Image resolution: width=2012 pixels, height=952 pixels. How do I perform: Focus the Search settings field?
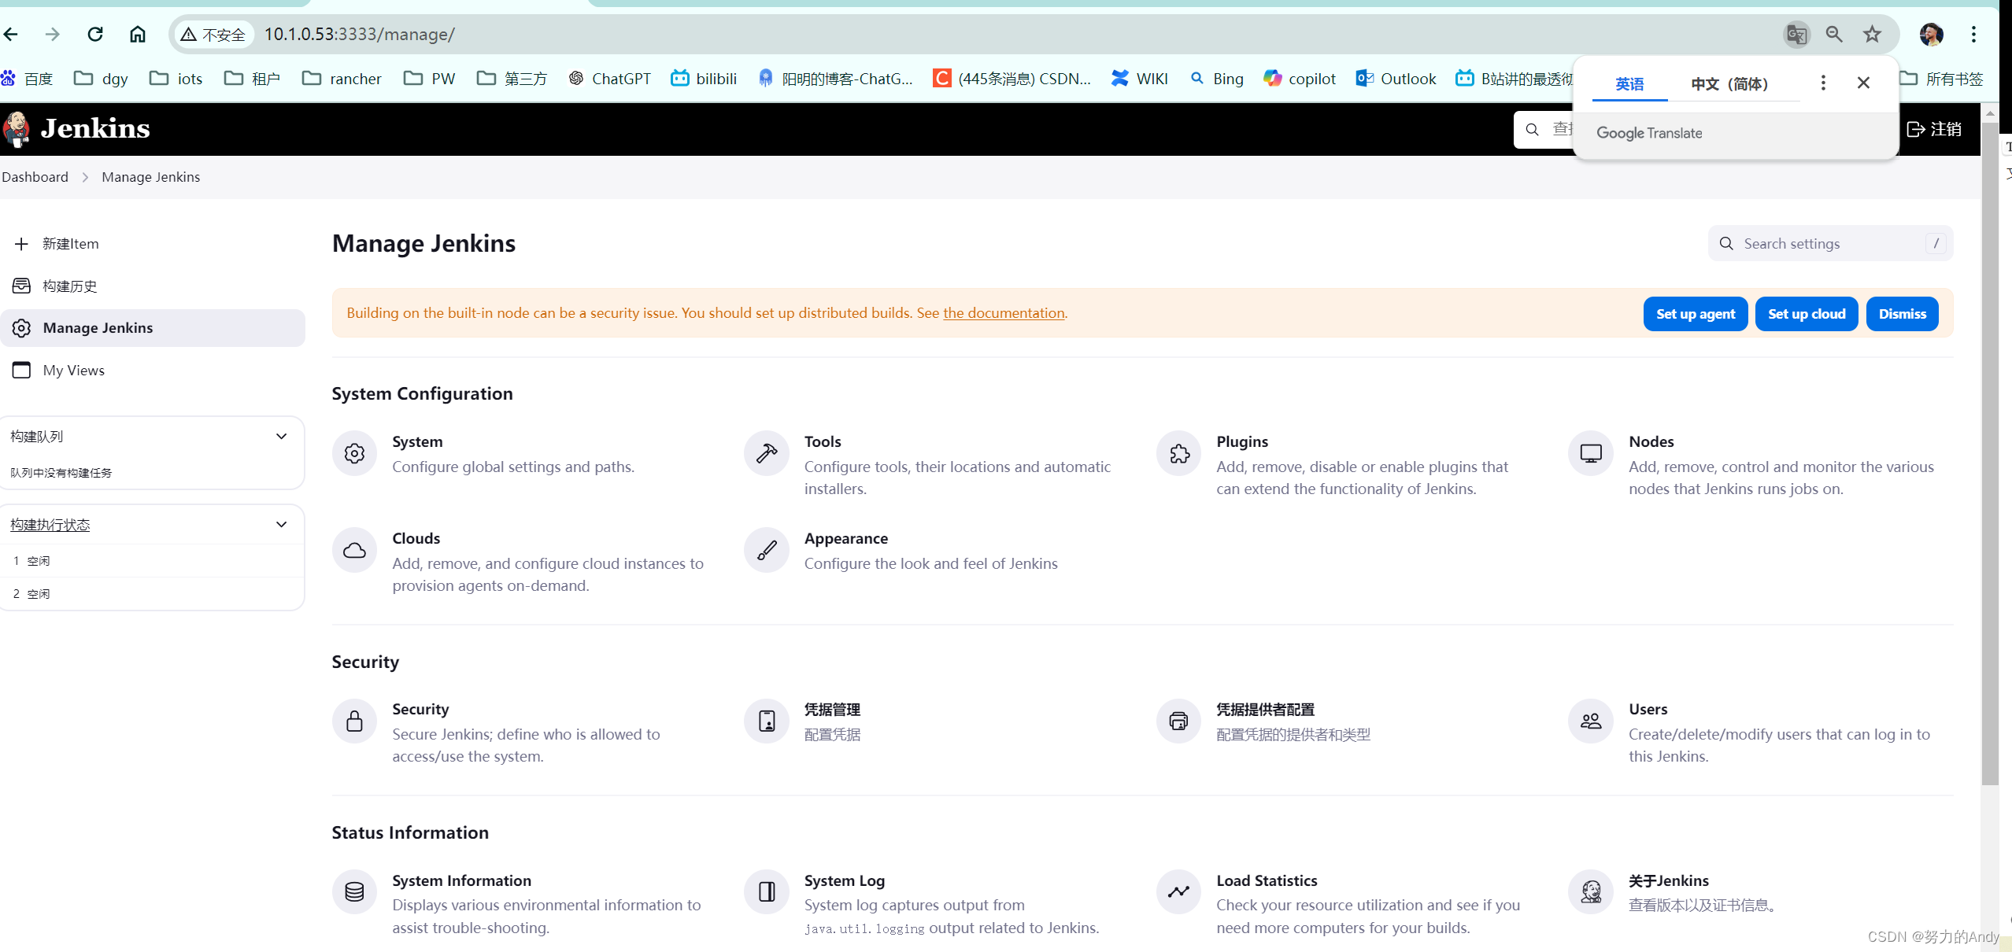1830,244
